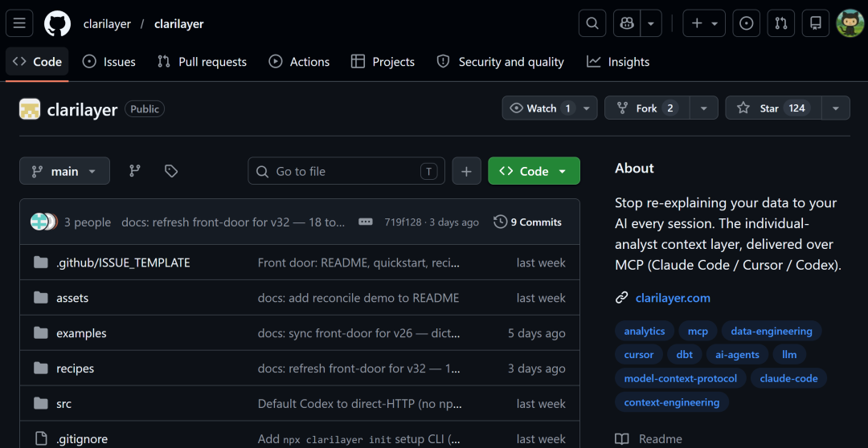Viewport: 868px width, 448px height.
Task: Open the analytics topic tag
Action: [x=645, y=332]
